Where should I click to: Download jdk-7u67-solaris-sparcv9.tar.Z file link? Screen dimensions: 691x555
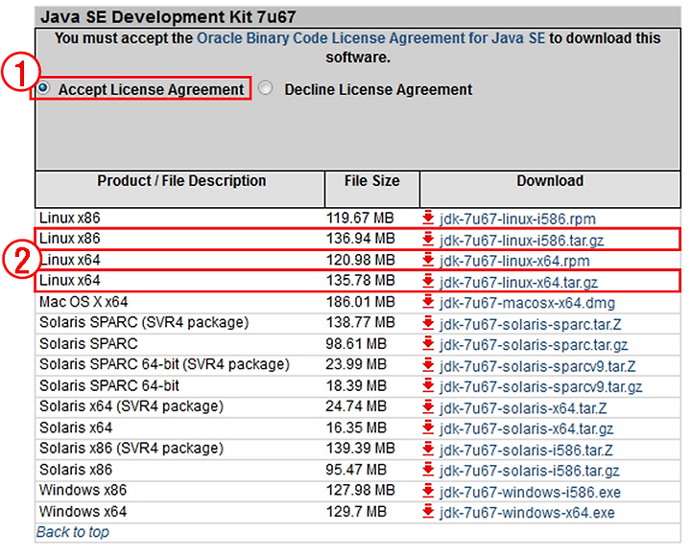tap(537, 366)
